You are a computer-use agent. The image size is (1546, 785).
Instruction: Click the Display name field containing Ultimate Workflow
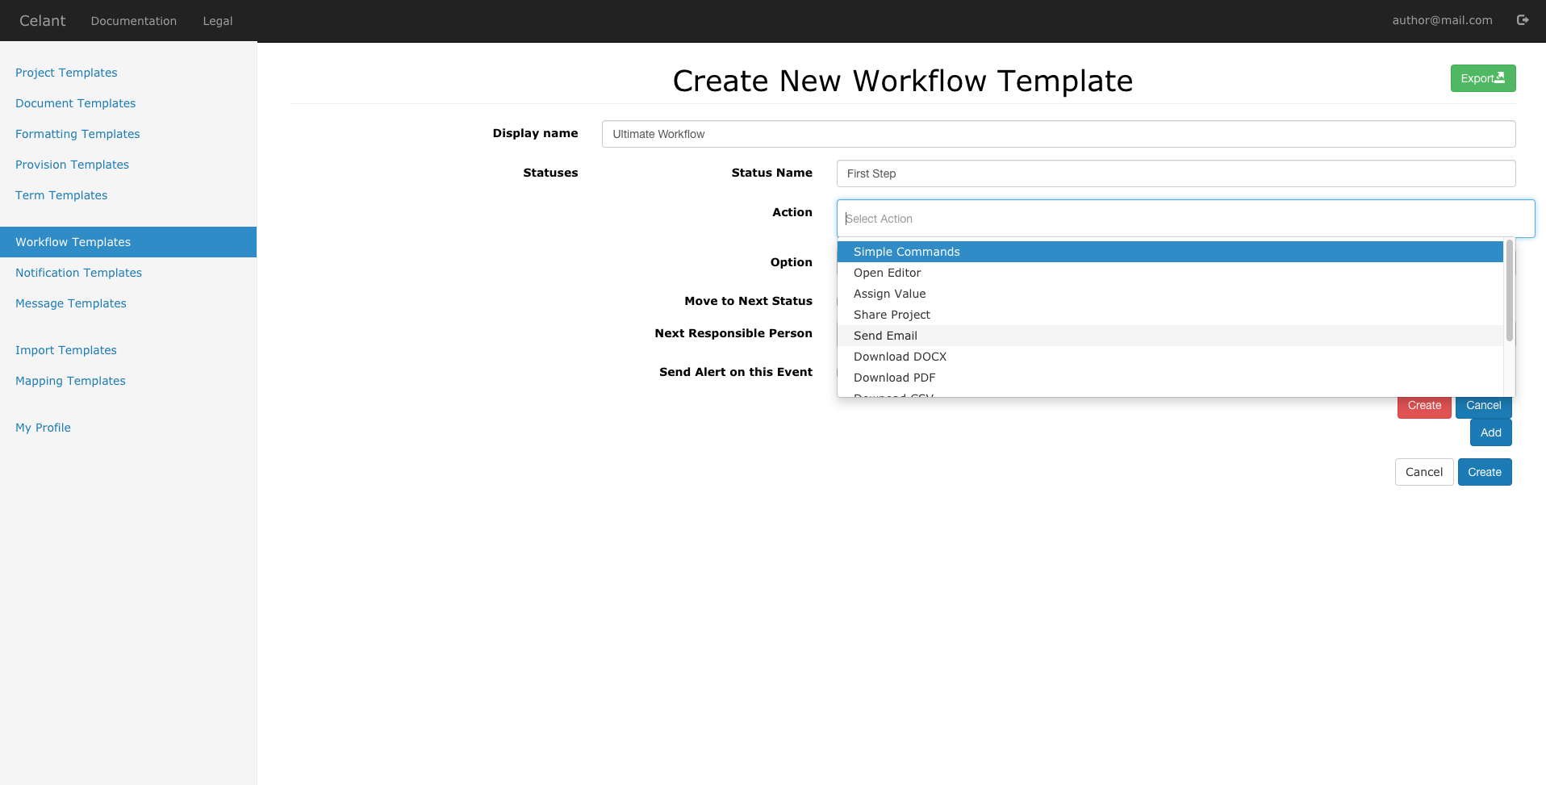click(x=1058, y=134)
